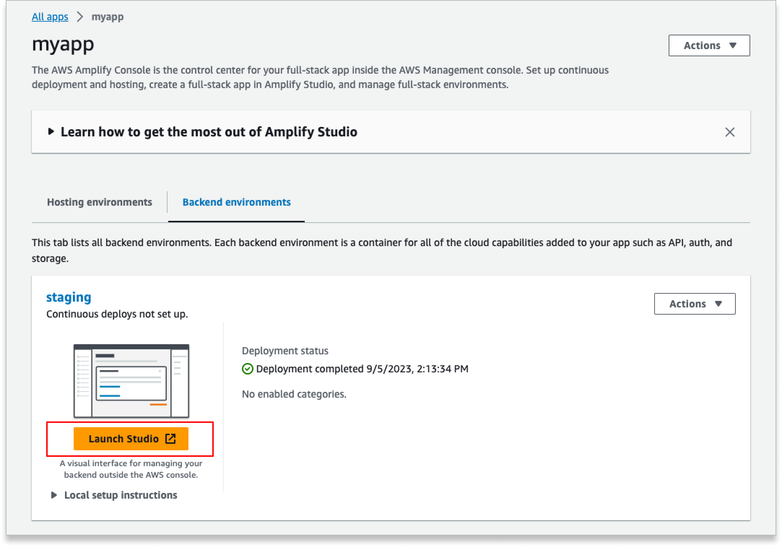The height and width of the screenshot is (547, 782).
Task: Click the caret on the staging Actions button
Action: [718, 303]
